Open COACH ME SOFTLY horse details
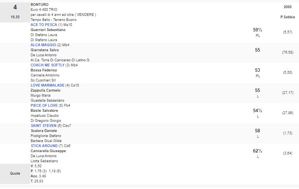 coord(48,65)
